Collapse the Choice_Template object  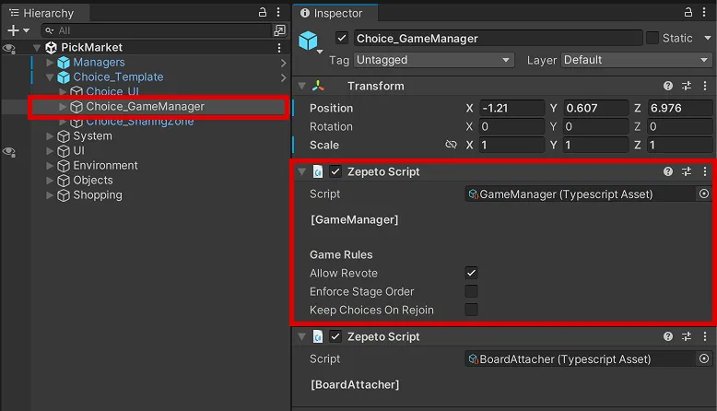(50, 76)
